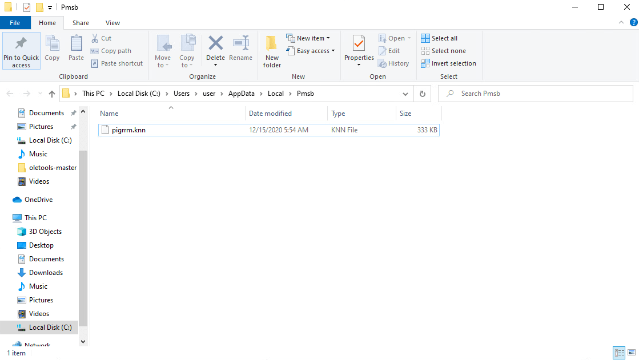The image size is (639, 360).
Task: Click the red Delete X icon
Action: (x=216, y=43)
